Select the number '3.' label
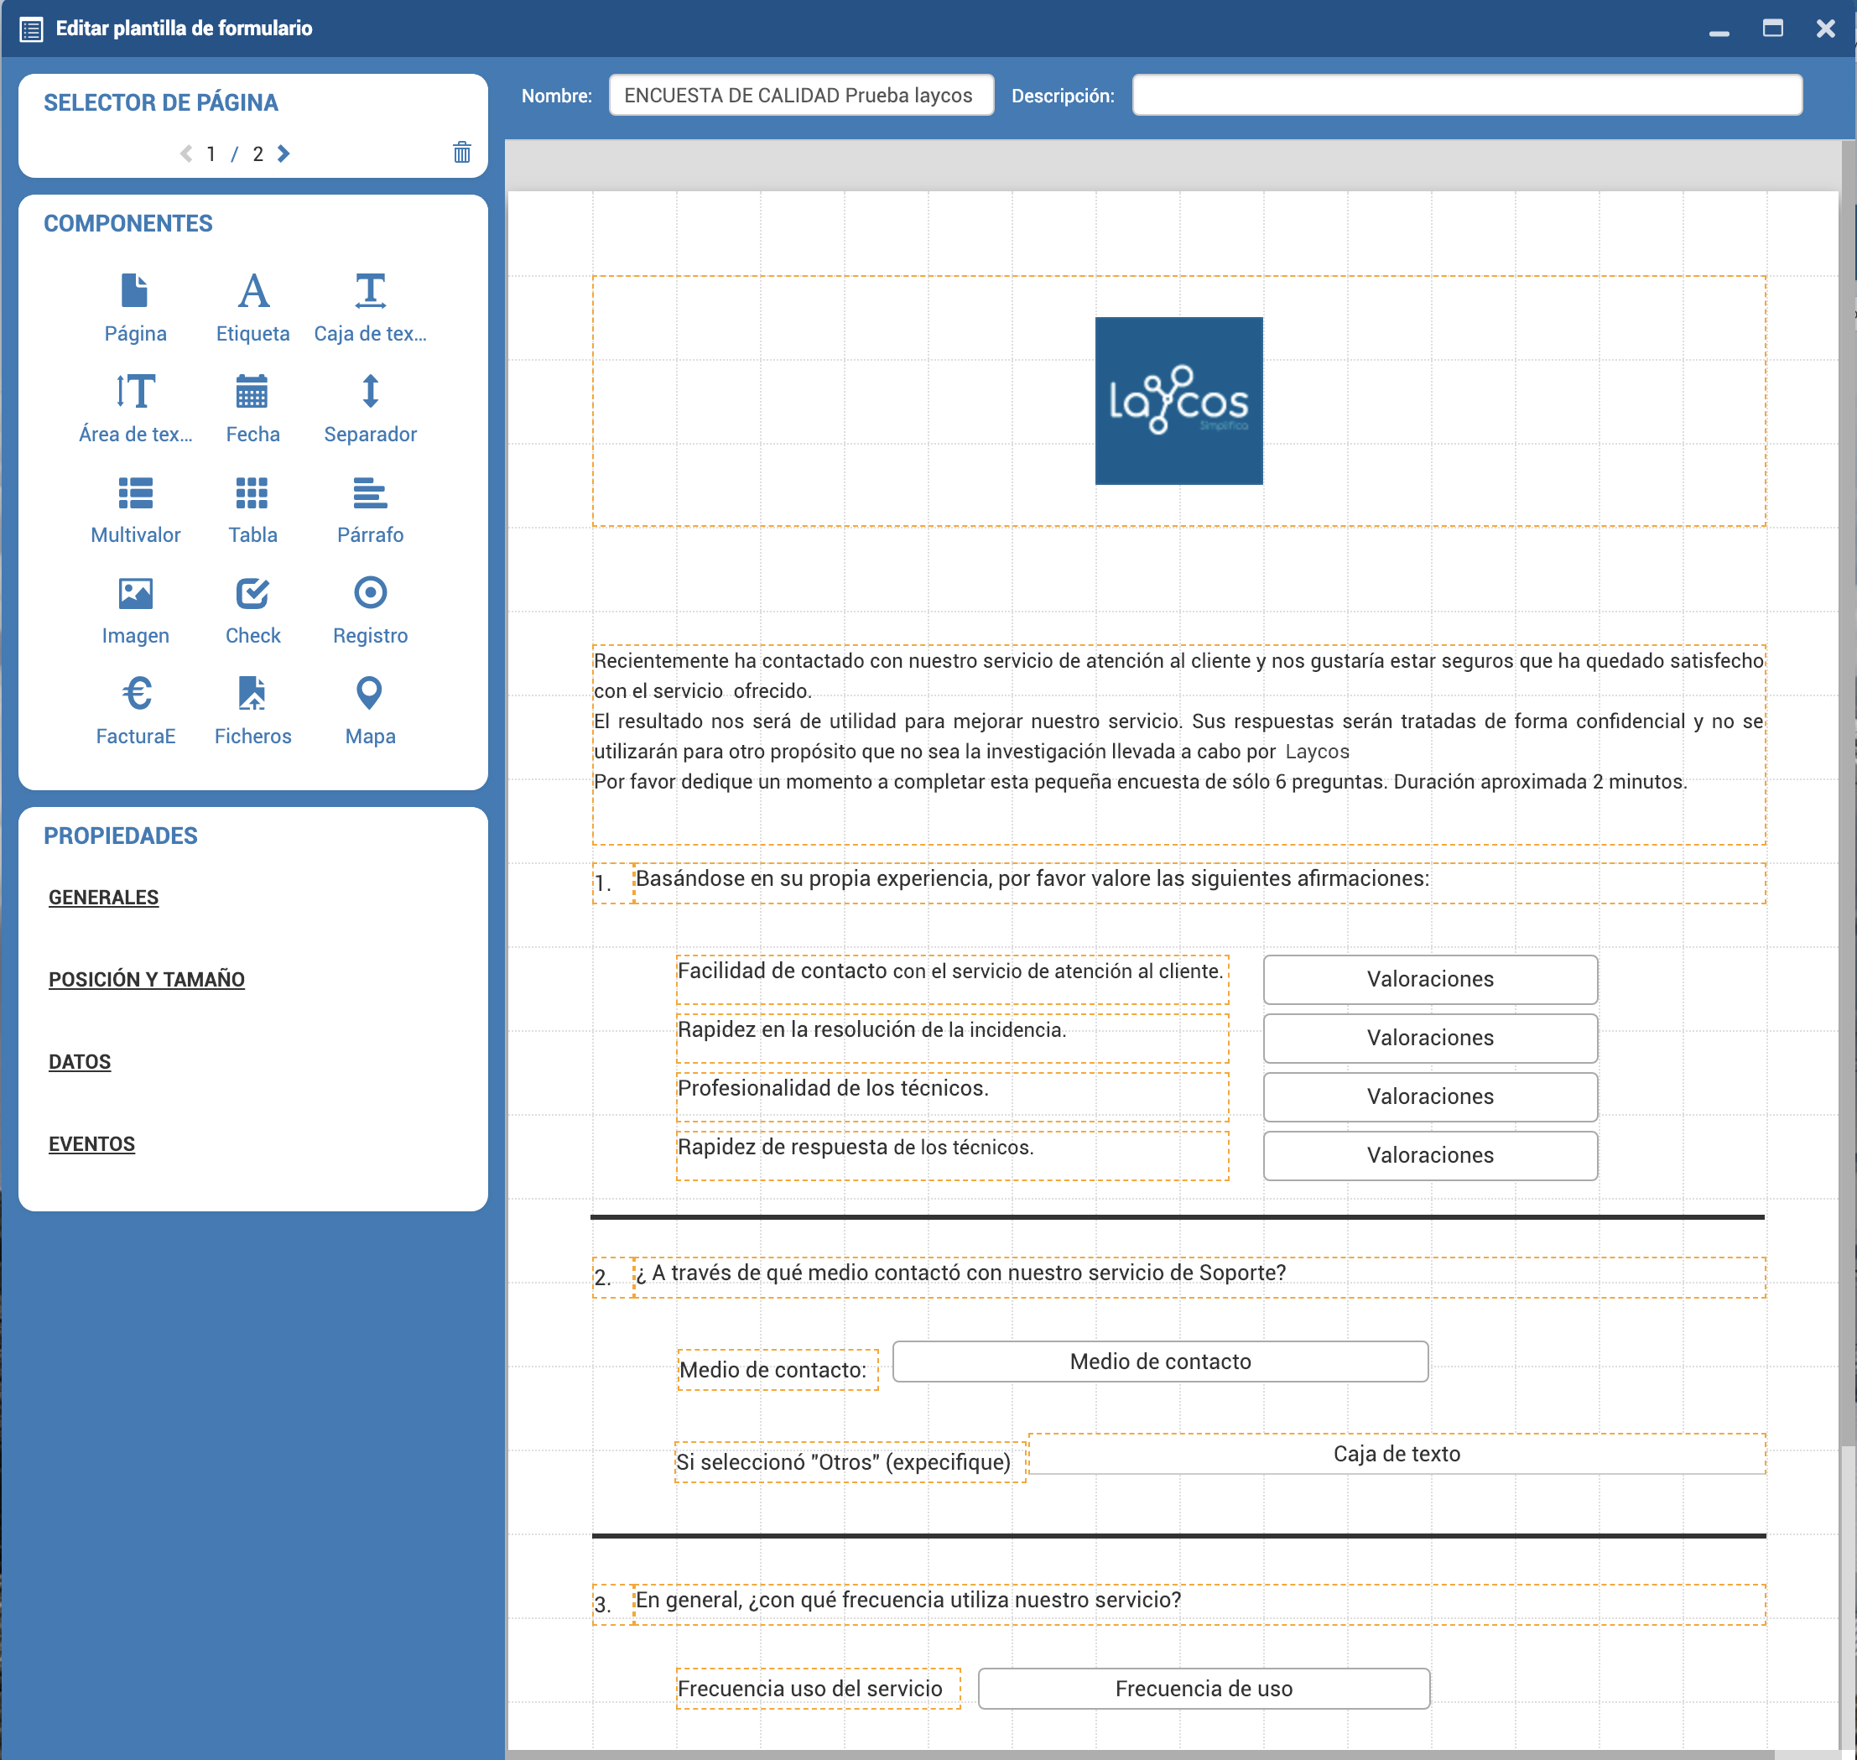This screenshot has width=1857, height=1760. [x=612, y=1605]
